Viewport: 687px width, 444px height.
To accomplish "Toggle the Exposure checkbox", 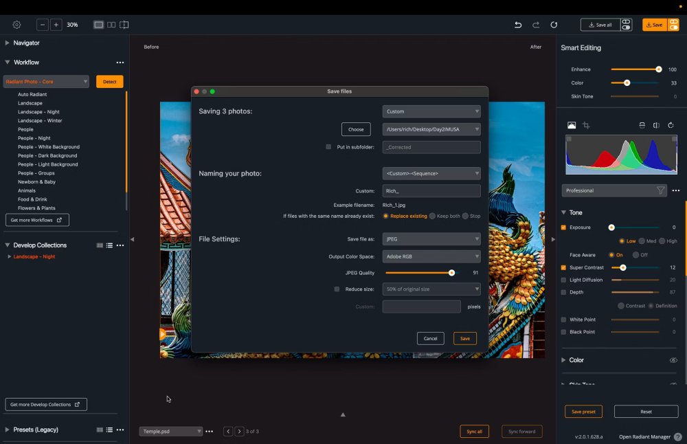I will tap(563, 227).
